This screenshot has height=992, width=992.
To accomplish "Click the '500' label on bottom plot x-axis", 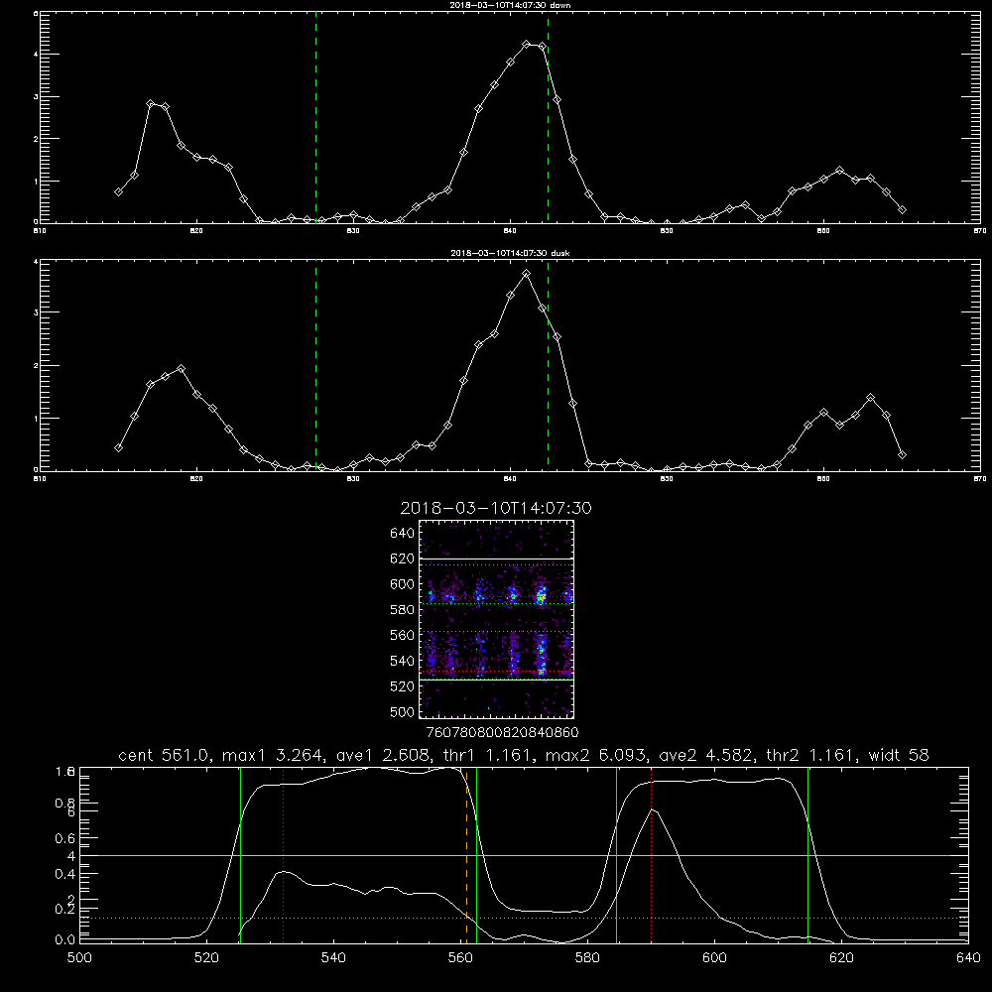I will click(79, 958).
